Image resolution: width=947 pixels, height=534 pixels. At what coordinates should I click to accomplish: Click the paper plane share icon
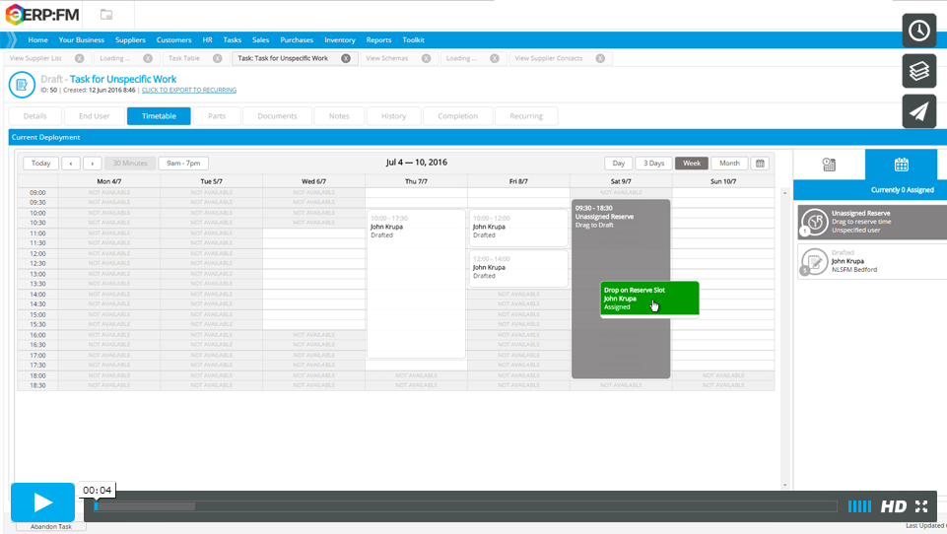[918, 111]
